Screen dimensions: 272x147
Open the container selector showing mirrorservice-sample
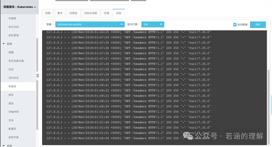(x=89, y=24)
